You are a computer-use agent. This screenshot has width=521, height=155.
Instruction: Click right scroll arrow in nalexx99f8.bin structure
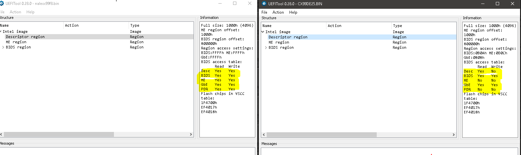(x=191, y=134)
